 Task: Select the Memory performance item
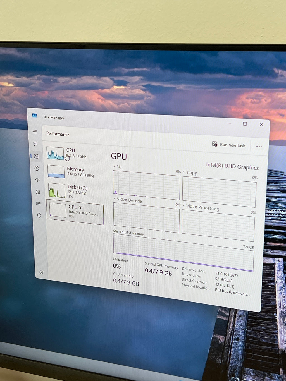pyautogui.click(x=75, y=172)
